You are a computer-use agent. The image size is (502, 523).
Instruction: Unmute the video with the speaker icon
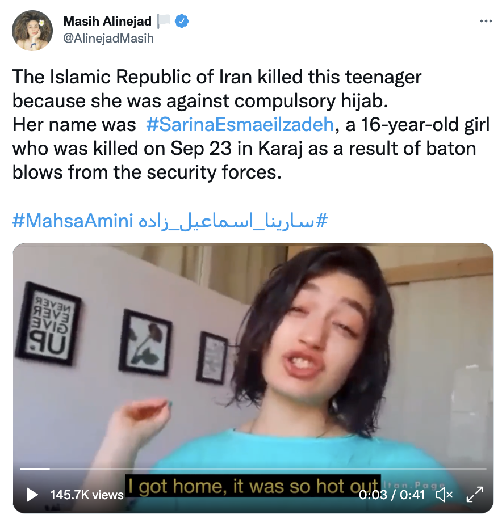444,494
